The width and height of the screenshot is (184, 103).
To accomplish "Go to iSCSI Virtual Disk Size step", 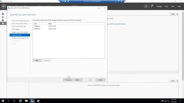I will [x=19, y=27].
